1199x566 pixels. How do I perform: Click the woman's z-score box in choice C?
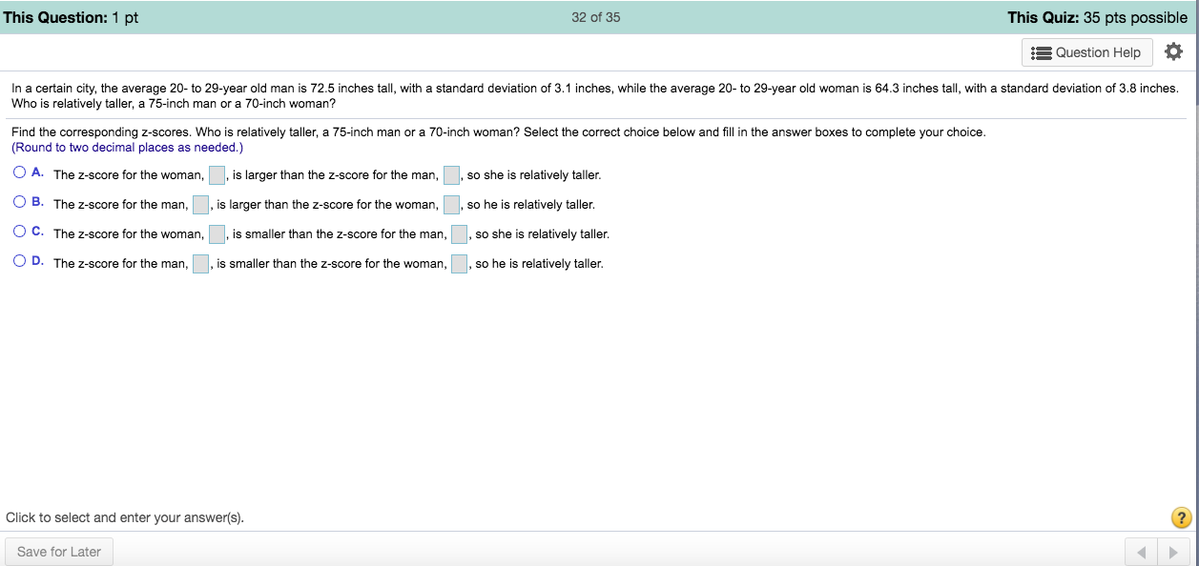pos(217,233)
